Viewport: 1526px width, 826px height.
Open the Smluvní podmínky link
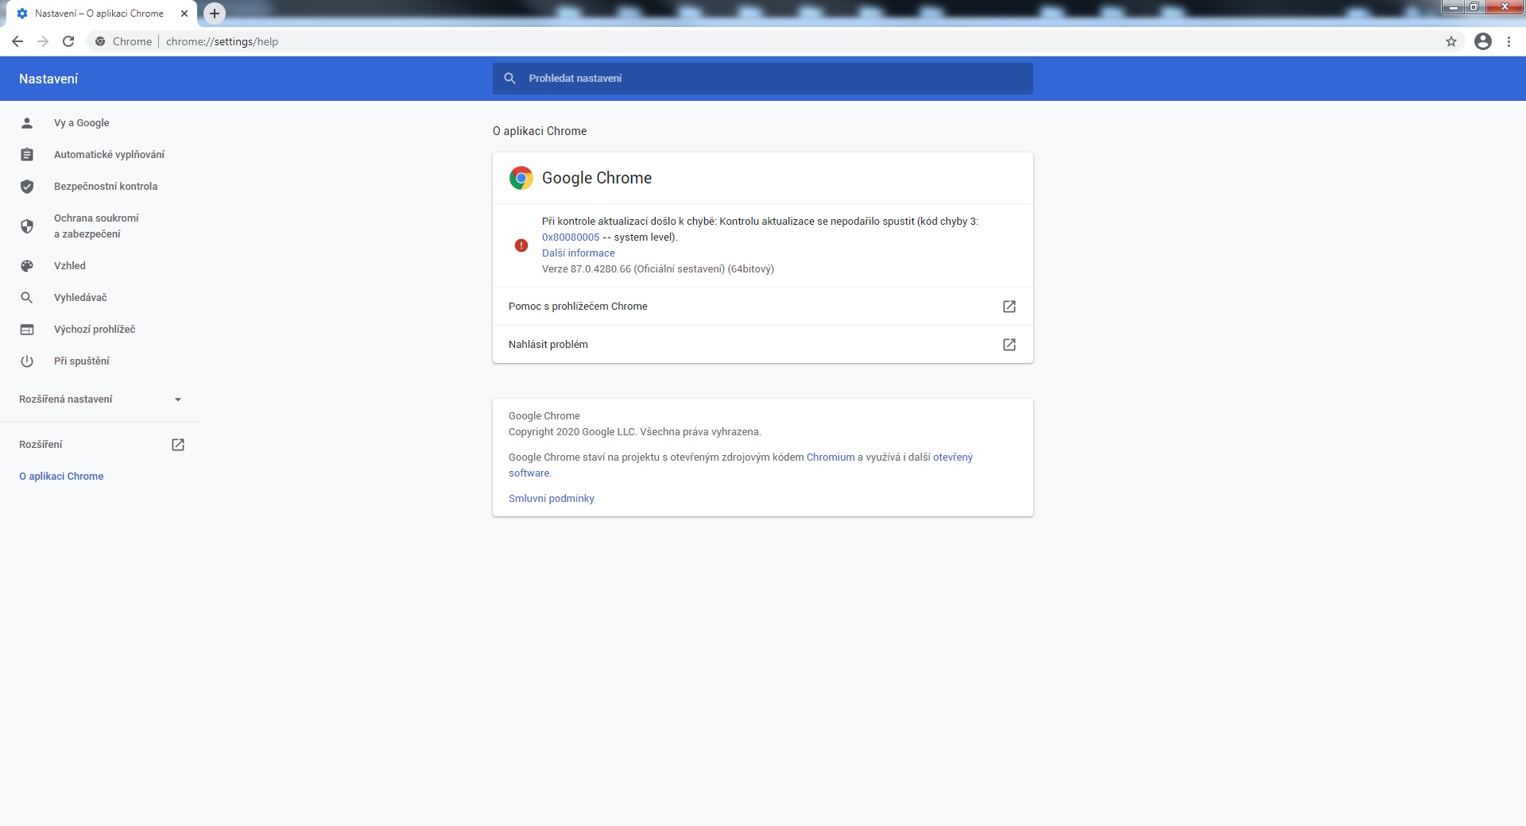tap(551, 499)
